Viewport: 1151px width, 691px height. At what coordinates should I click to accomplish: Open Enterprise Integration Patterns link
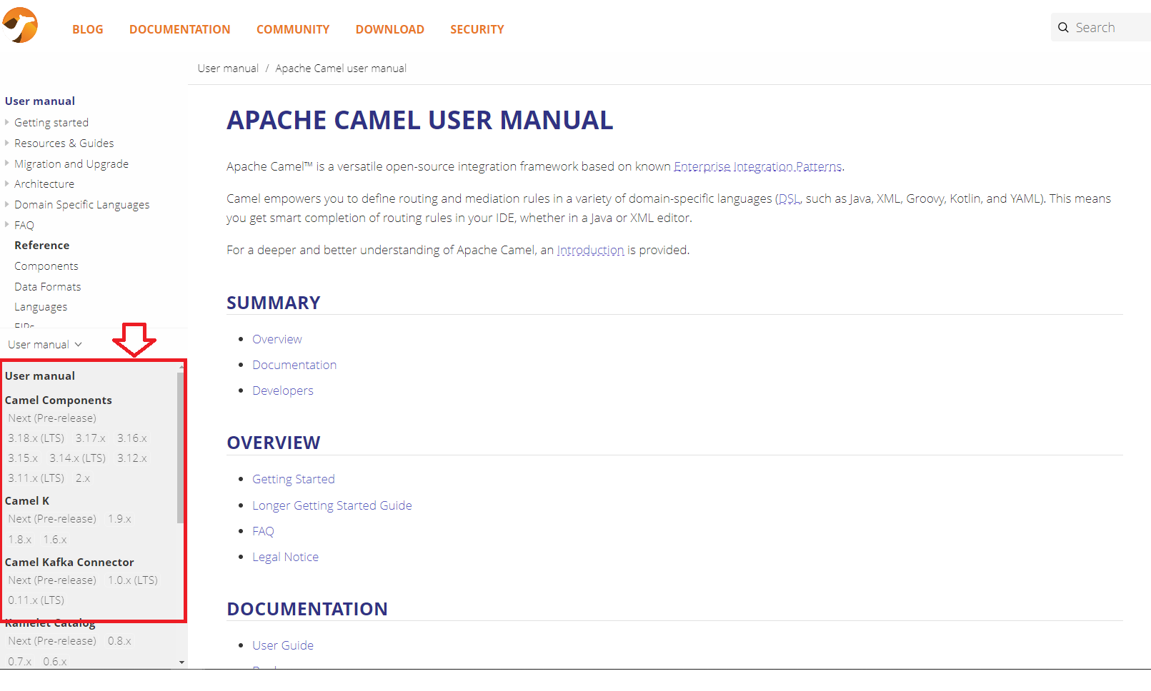[758, 166]
